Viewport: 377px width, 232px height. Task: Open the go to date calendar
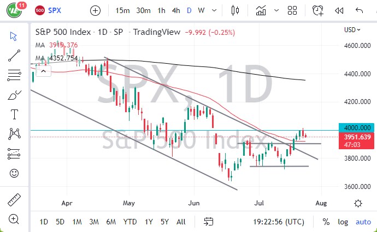(208, 222)
